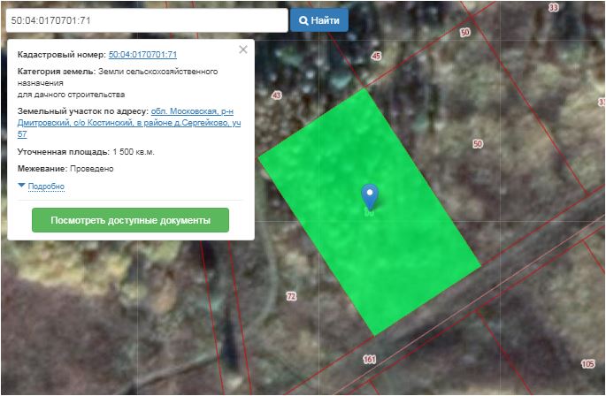606x396 pixels.
Task: Select parcel label 105 on map
Action: pos(588,364)
